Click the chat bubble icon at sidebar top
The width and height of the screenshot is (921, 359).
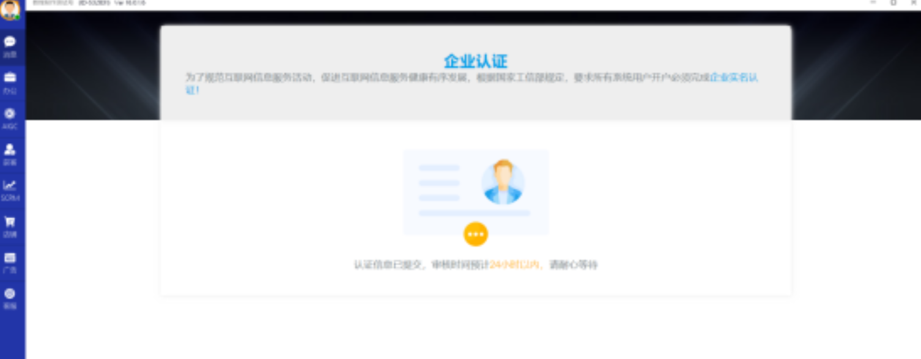pyautogui.click(x=11, y=42)
